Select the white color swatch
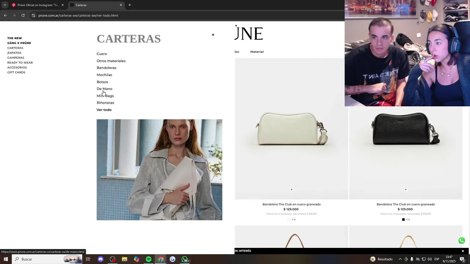This screenshot has width=470, height=264. (289, 220)
